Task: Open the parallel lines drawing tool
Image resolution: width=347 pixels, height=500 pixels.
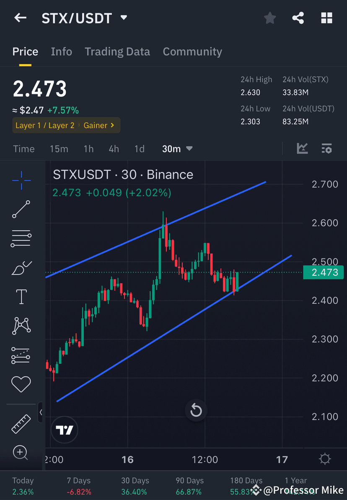Action: tap(21, 238)
